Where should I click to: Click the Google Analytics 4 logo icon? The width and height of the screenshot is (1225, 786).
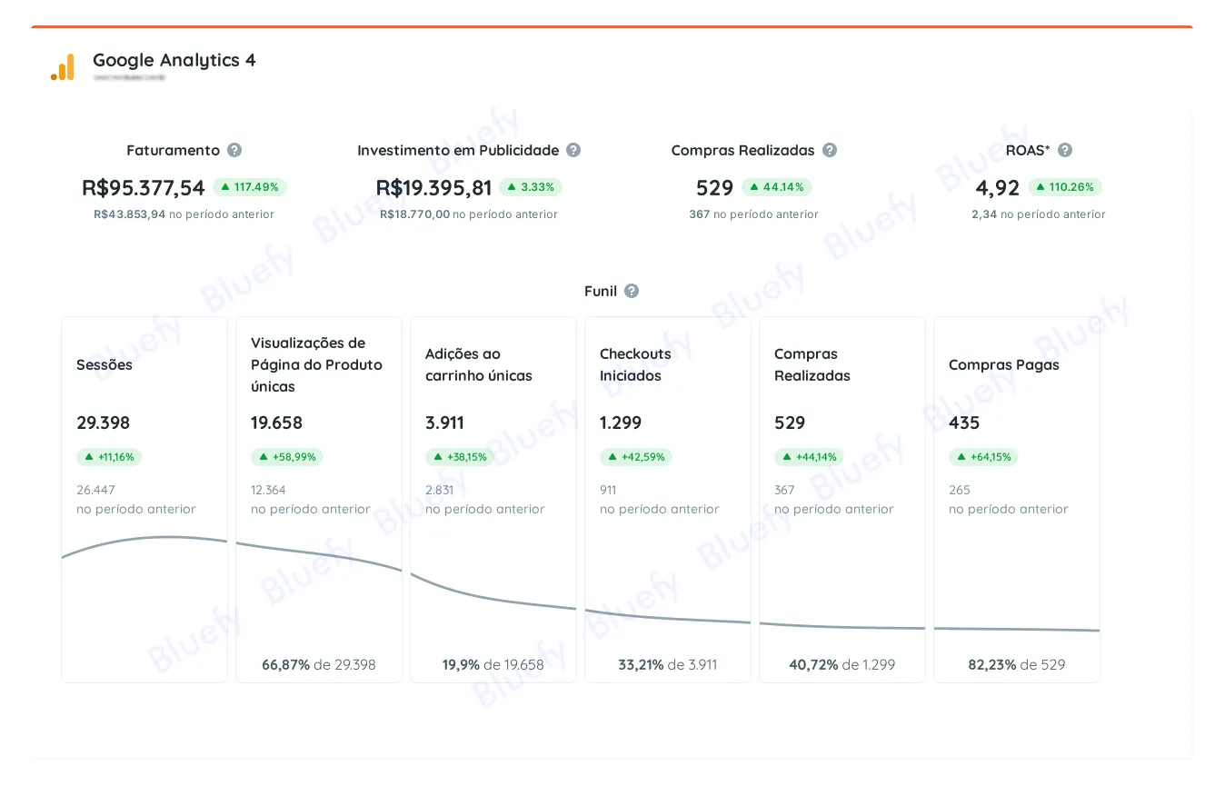63,67
